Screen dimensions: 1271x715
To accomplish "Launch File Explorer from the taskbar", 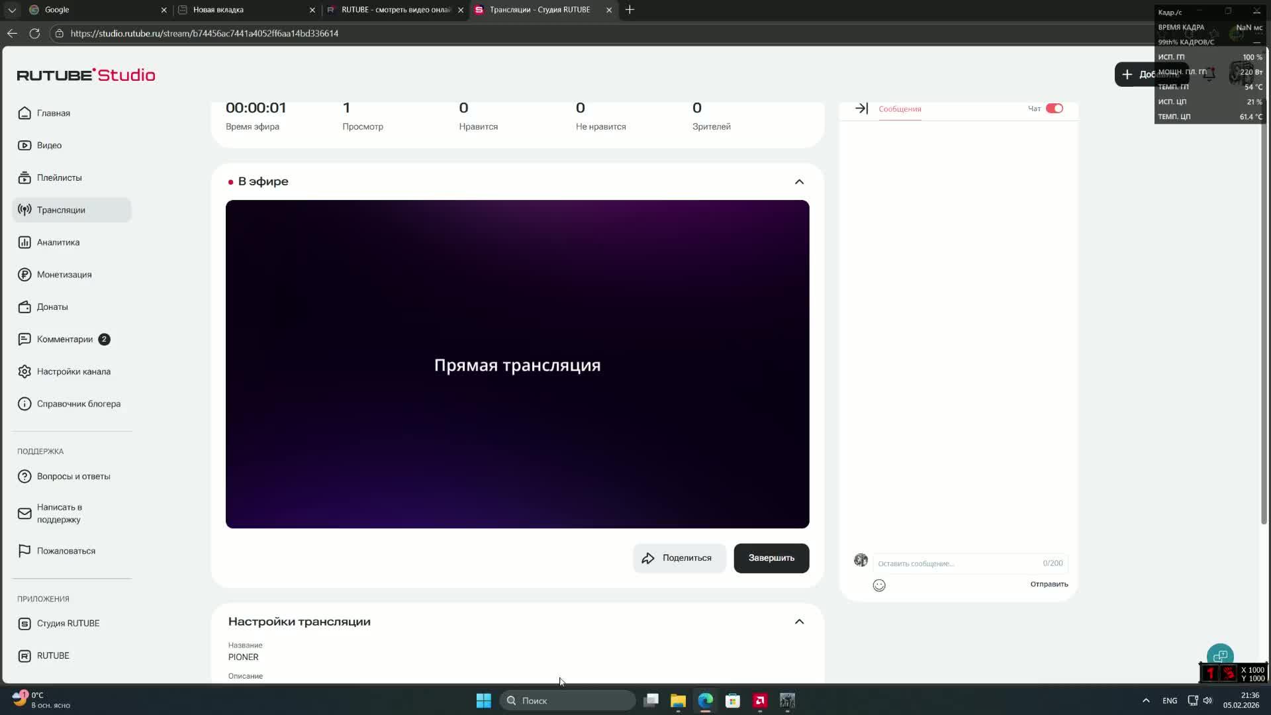I will [678, 700].
